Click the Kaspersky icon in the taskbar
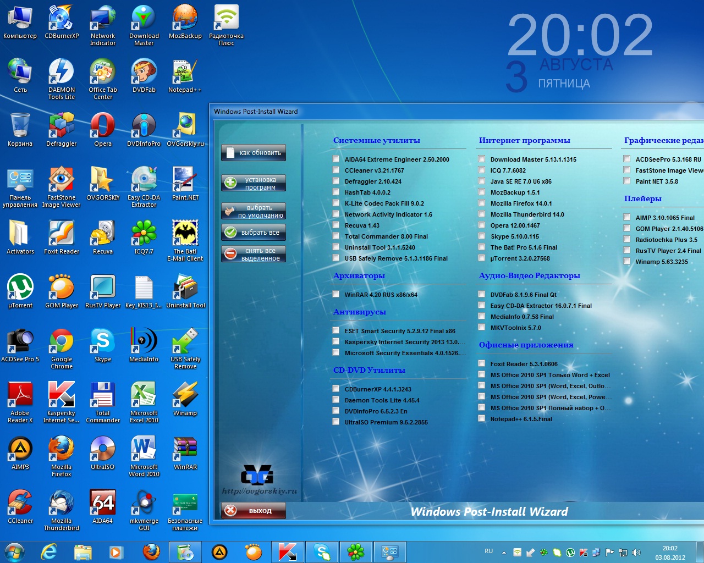Screen dimensions: 704x563 287,551
